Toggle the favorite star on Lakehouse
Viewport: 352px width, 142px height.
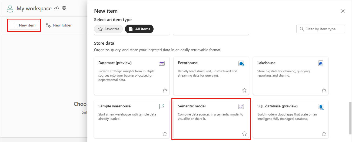[324, 90]
